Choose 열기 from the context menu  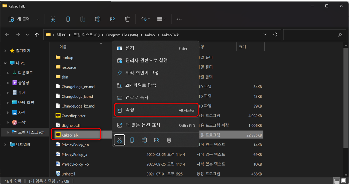(x=156, y=48)
